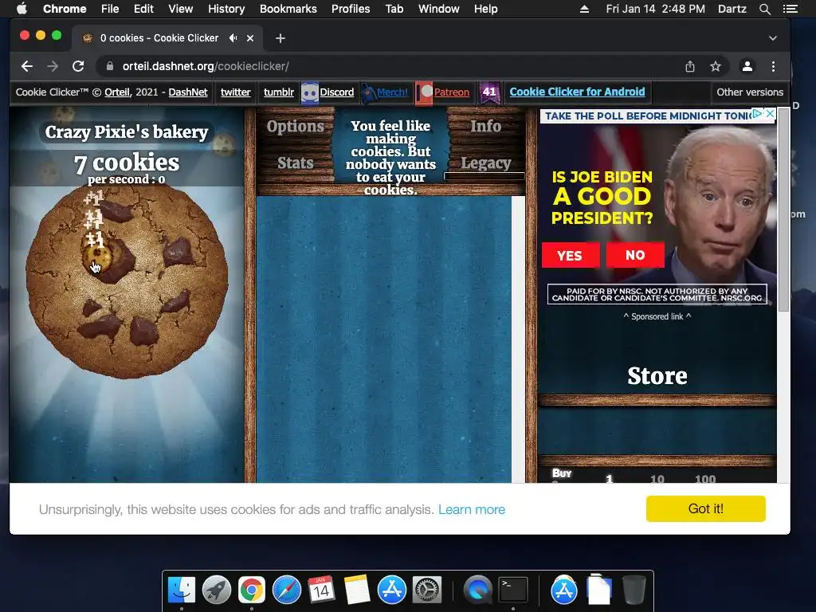Click the eject icon in menu bar
Image resolution: width=816 pixels, height=612 pixels.
[584, 9]
